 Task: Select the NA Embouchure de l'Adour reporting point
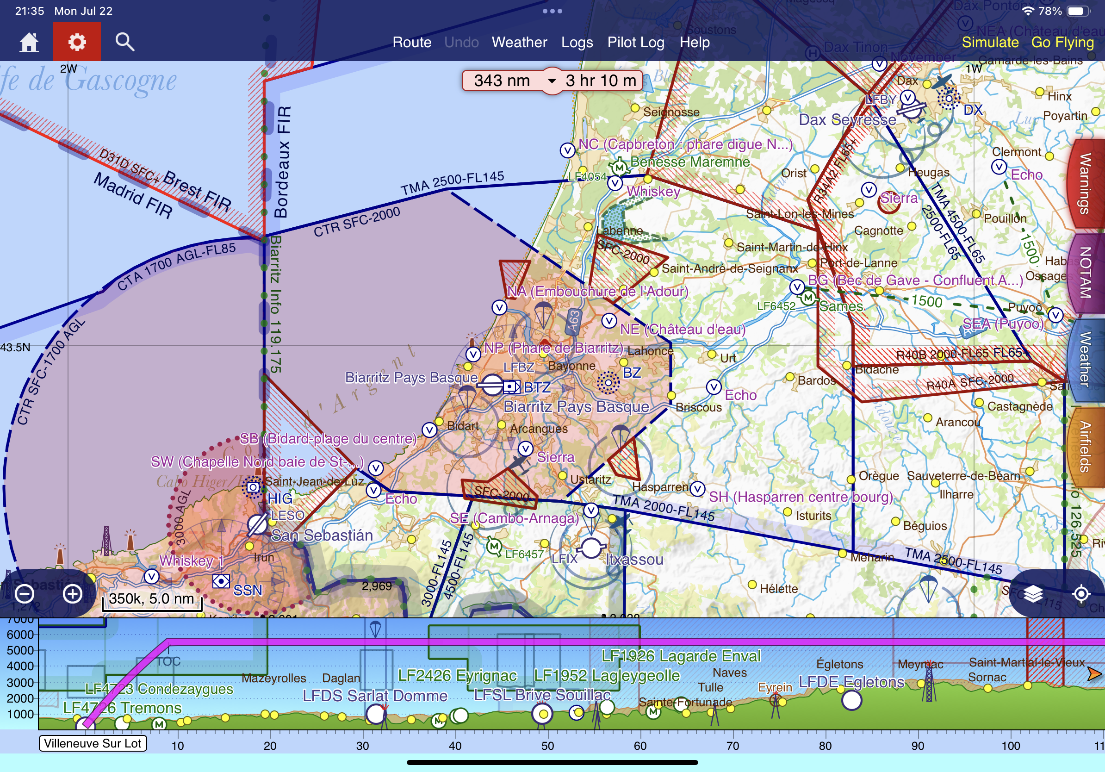500,307
